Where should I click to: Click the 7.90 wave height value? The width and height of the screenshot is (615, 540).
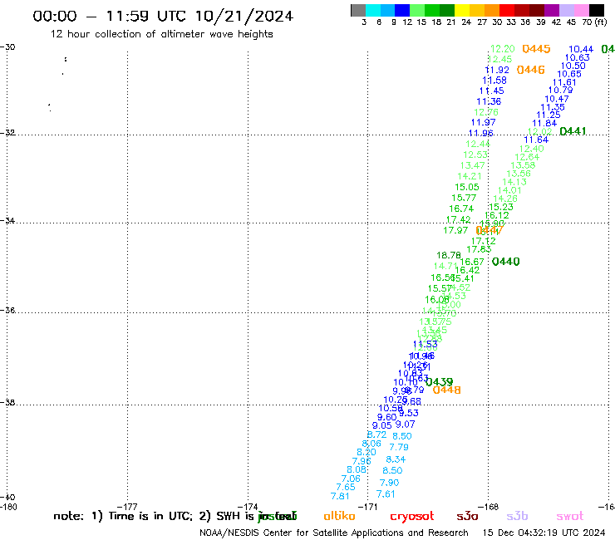click(389, 483)
